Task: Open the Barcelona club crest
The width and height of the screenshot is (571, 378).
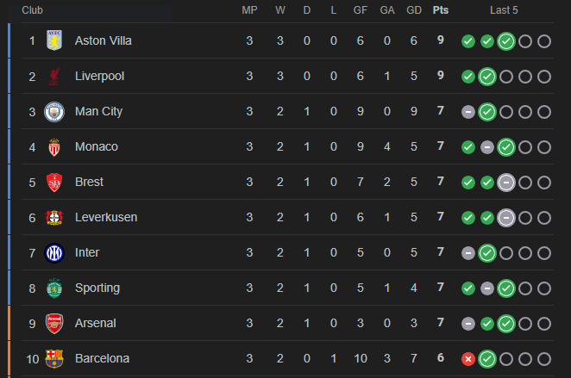Action: pos(54,359)
